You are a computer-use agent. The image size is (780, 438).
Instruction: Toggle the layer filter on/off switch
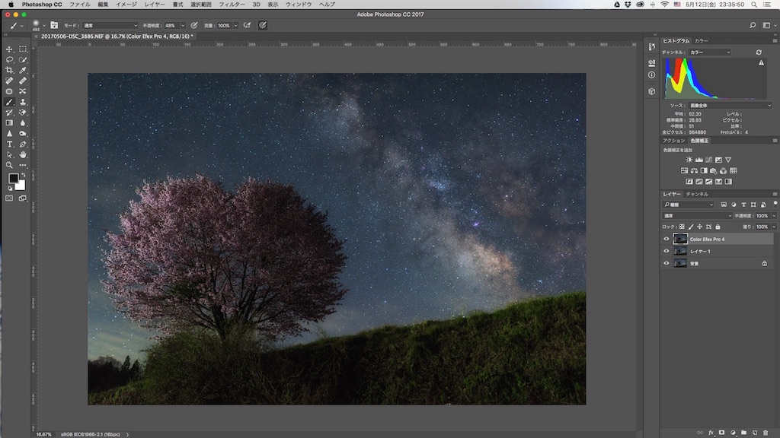click(775, 204)
